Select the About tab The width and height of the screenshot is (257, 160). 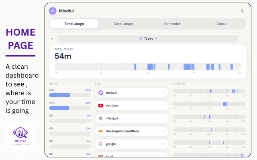tap(221, 24)
